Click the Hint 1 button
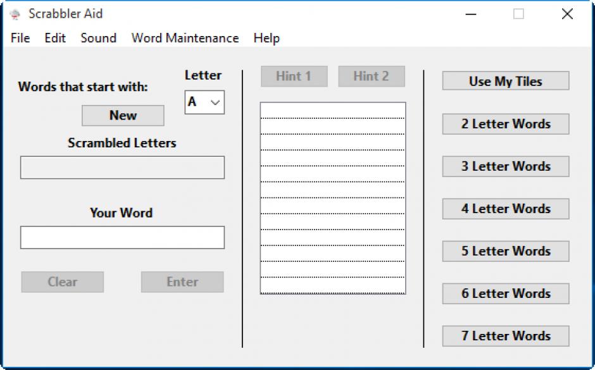The height and width of the screenshot is (370, 595). coord(294,76)
